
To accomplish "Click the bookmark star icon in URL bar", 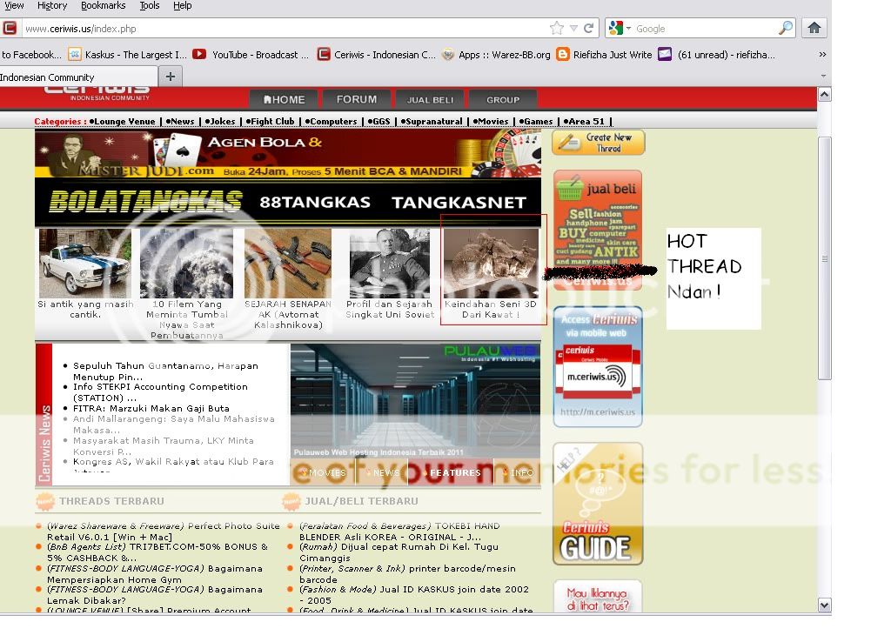I will [556, 28].
